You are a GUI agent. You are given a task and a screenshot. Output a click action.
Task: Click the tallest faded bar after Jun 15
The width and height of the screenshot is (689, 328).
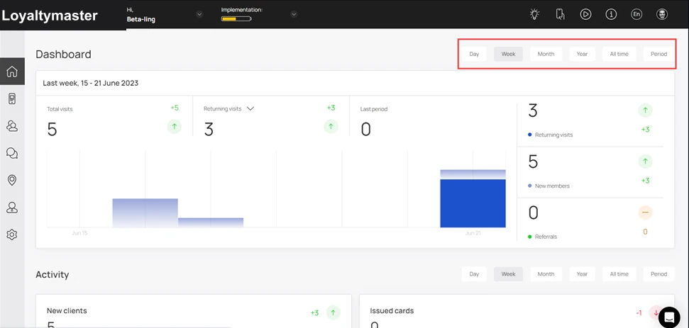145,213
